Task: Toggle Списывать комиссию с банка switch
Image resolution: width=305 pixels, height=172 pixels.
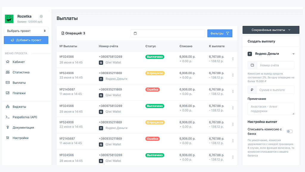Action: pyautogui.click(x=290, y=131)
